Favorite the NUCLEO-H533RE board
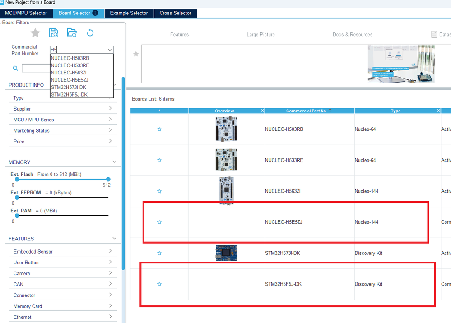 (159, 160)
